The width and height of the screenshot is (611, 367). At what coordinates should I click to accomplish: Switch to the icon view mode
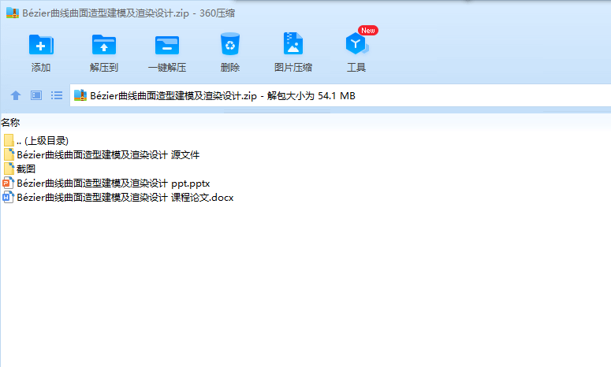tap(36, 95)
